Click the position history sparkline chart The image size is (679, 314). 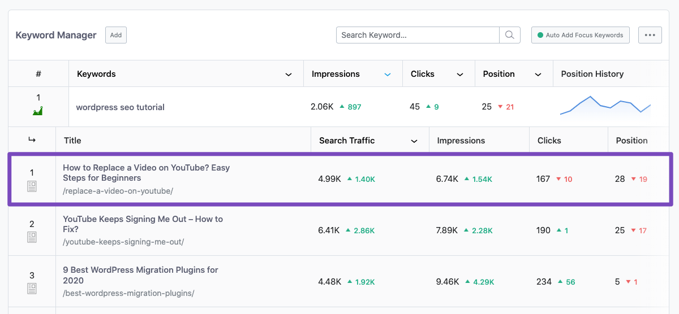(x=605, y=106)
